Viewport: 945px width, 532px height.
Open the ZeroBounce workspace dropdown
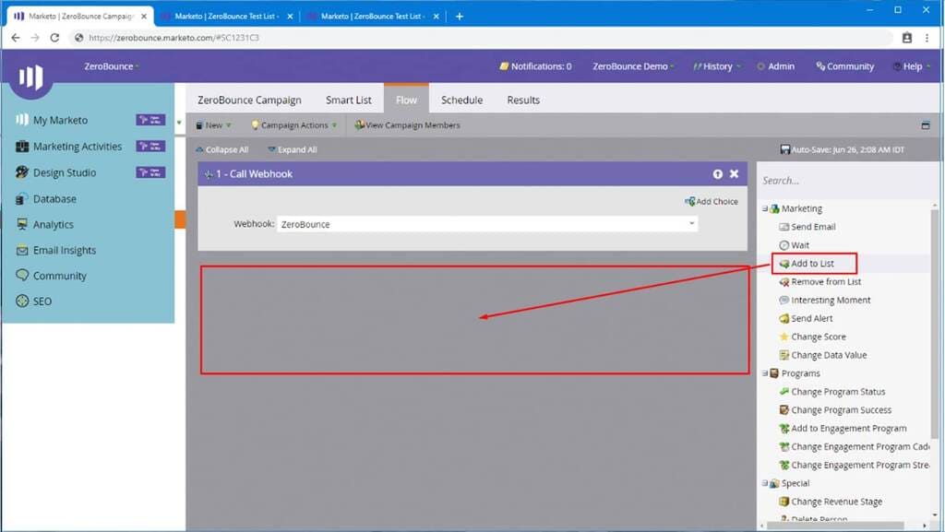pos(112,66)
